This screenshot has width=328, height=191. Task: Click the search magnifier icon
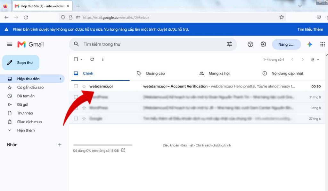[x=76, y=44]
